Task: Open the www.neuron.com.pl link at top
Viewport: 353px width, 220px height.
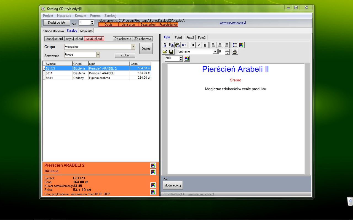Action: 233,23
